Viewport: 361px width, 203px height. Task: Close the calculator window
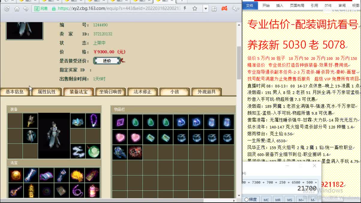click(x=314, y=166)
